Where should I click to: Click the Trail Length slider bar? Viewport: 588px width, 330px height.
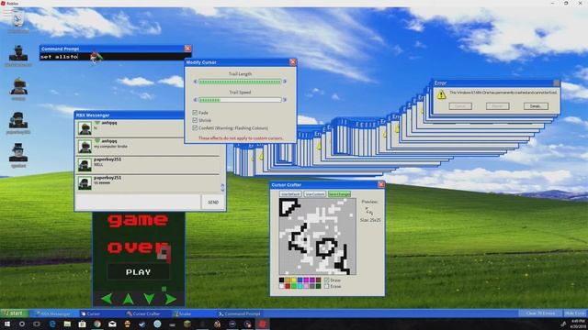click(x=240, y=82)
